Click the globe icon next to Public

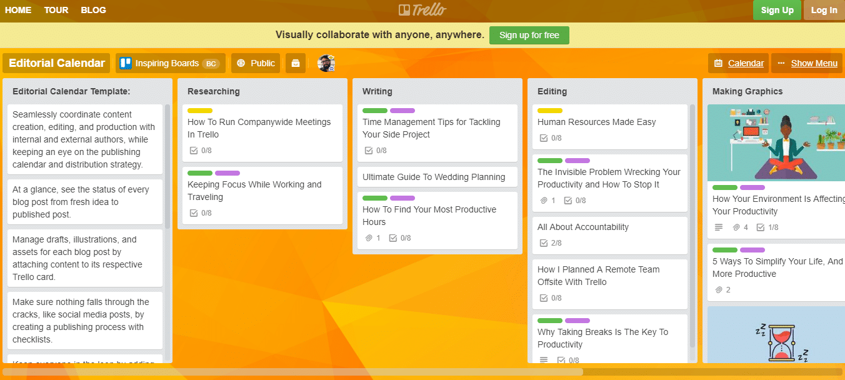242,62
